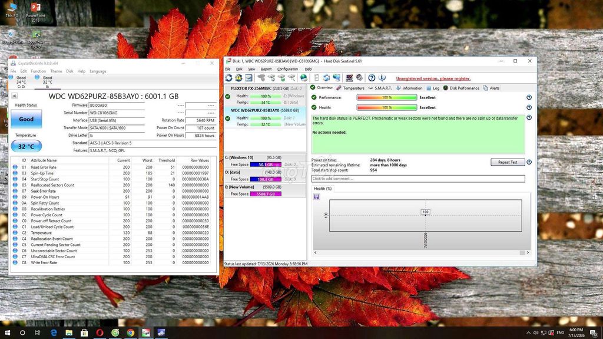Click the 'Click to add comment' field
The width and height of the screenshot is (603, 339).
(418, 179)
